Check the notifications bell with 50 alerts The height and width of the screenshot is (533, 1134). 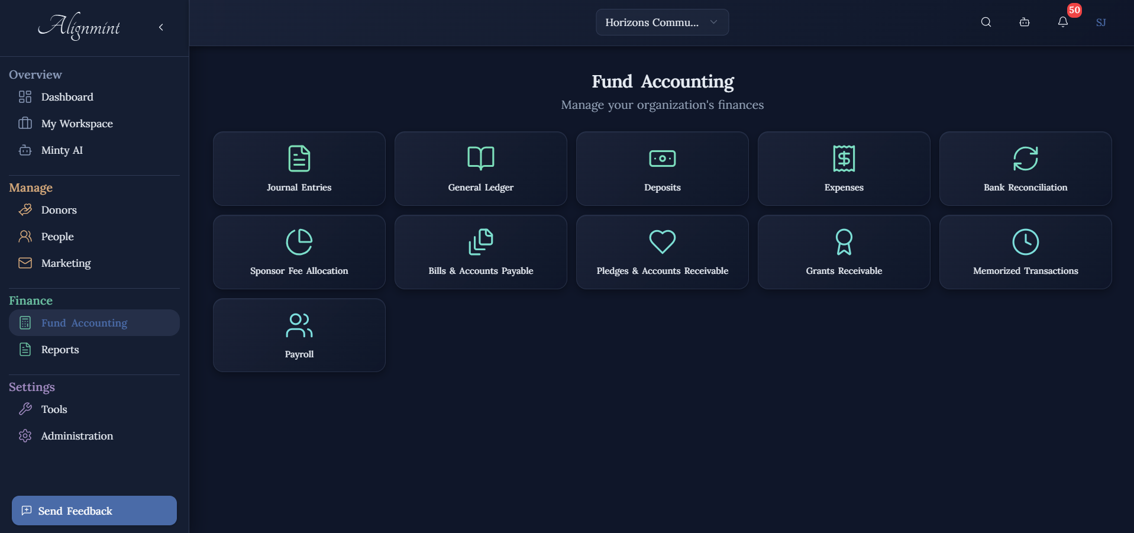pyautogui.click(x=1062, y=22)
